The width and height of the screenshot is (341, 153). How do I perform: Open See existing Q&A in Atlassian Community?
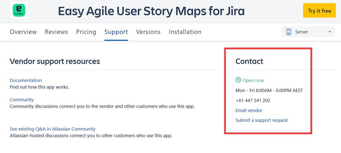[53, 129]
